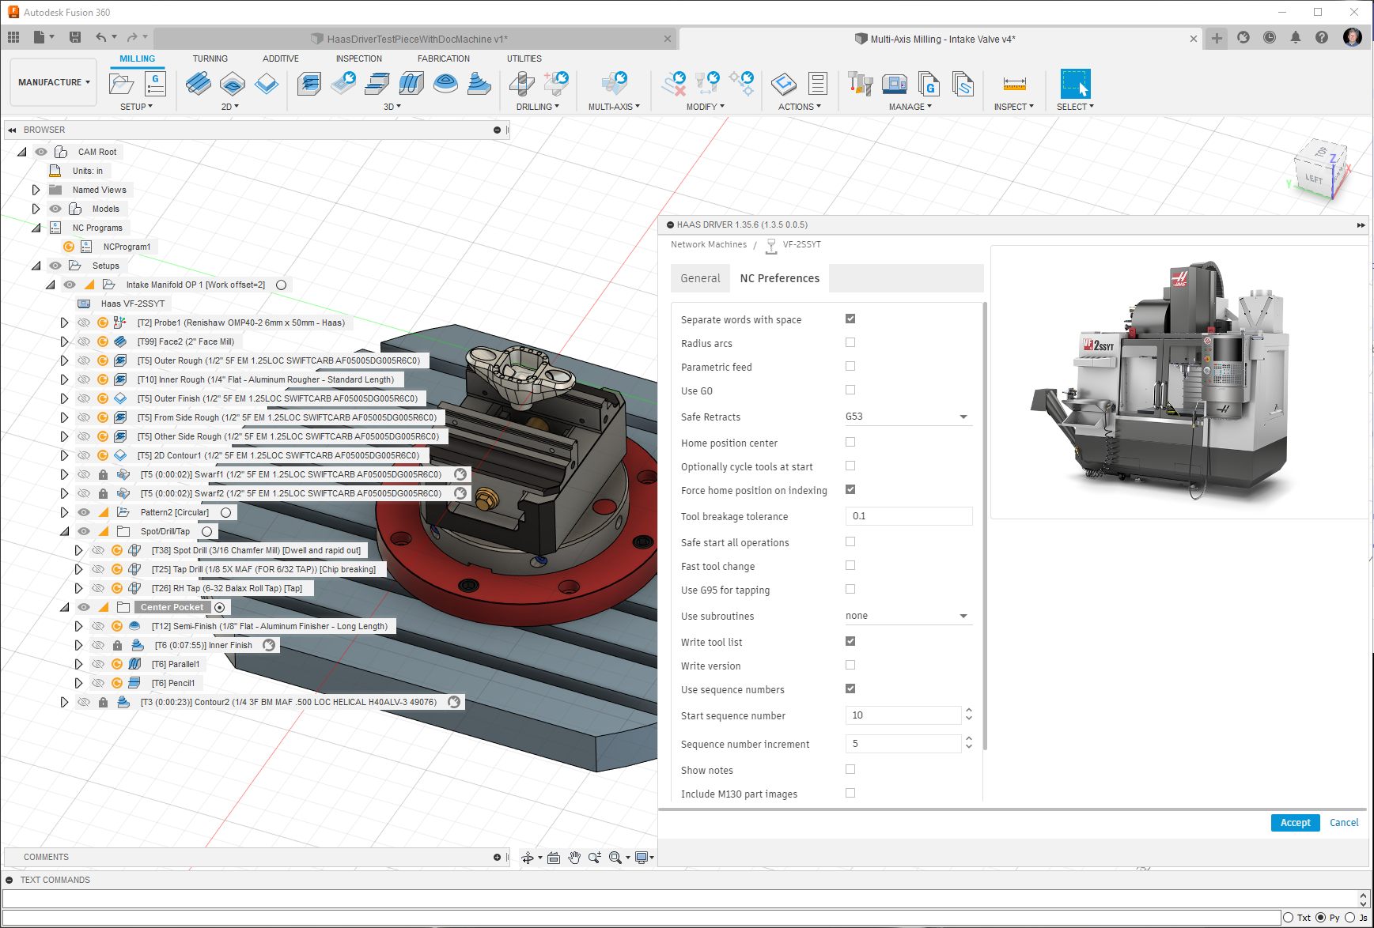The image size is (1374, 928).
Task: Click the view cube LEFT face
Action: (x=1313, y=179)
